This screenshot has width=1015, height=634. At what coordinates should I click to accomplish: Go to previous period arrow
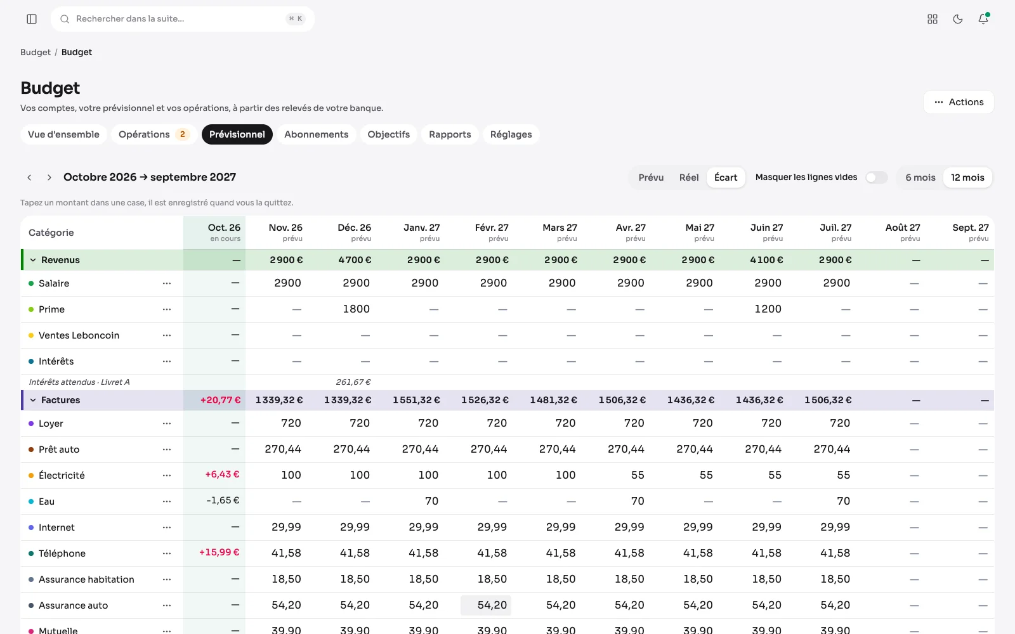pyautogui.click(x=29, y=178)
